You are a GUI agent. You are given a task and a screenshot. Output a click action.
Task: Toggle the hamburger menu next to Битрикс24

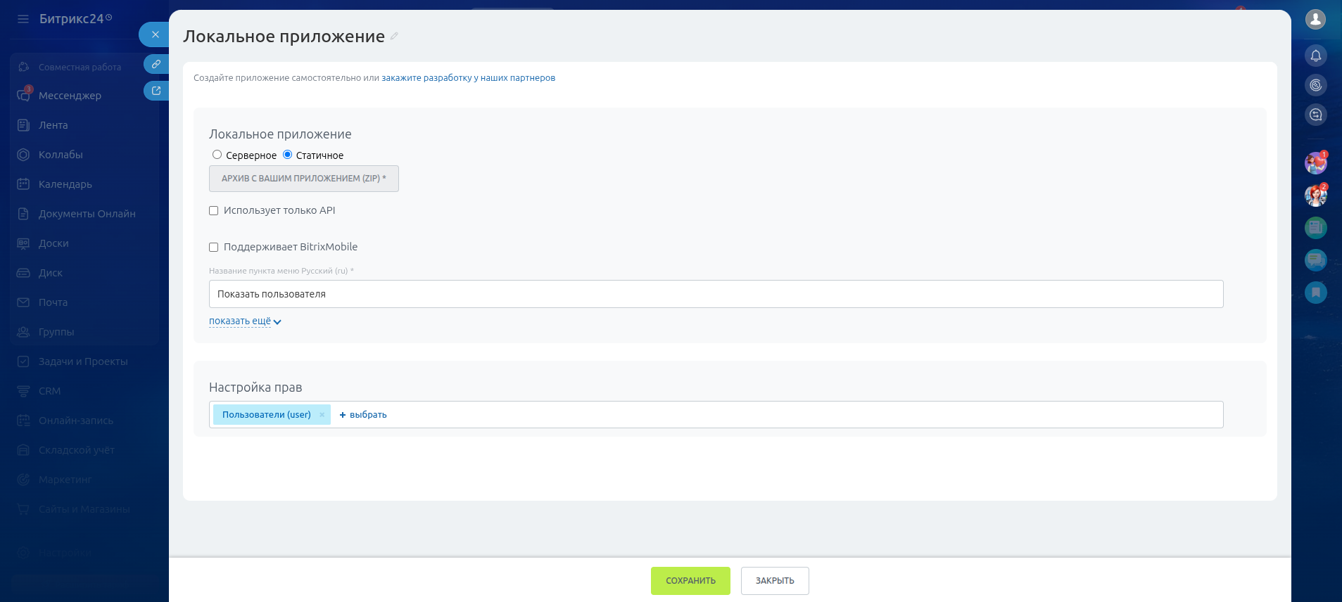(23, 19)
